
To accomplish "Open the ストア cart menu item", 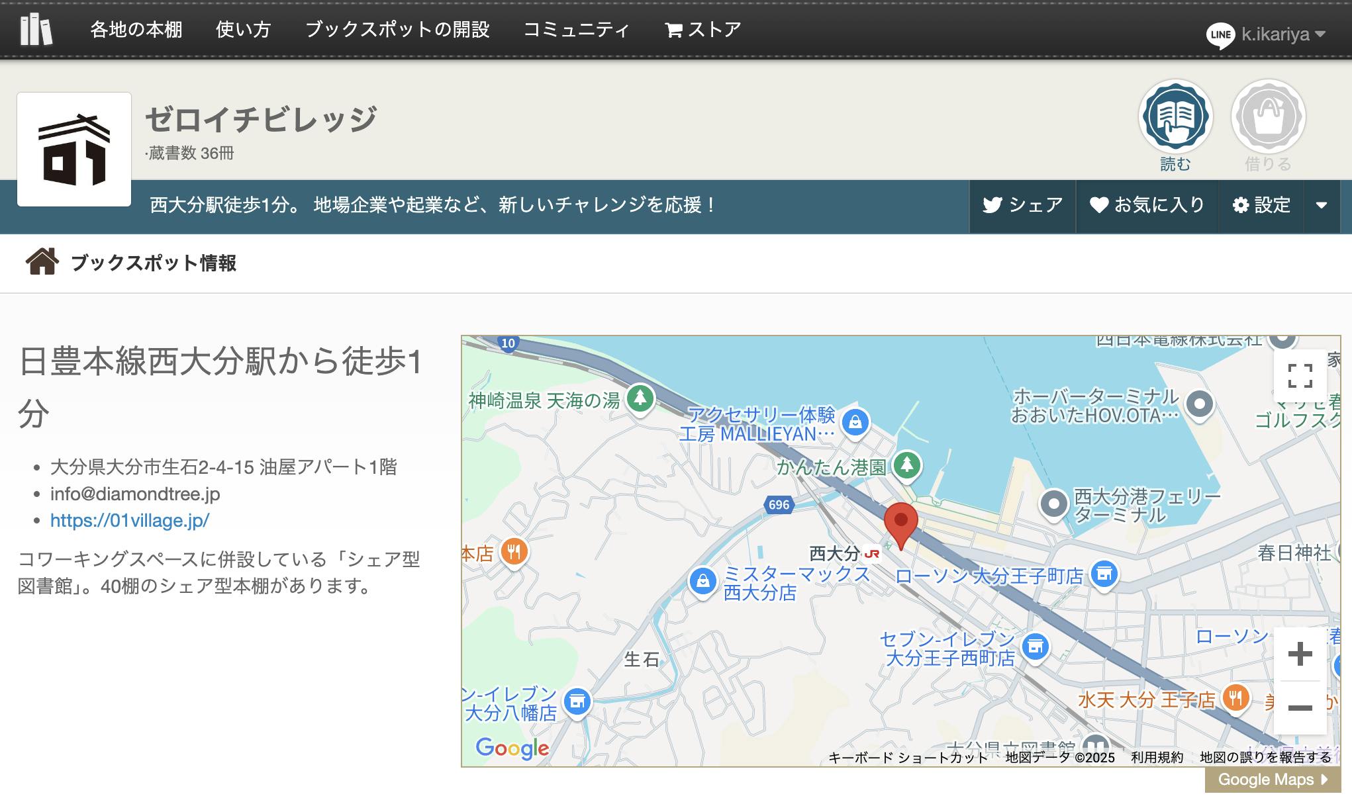I will click(702, 30).
